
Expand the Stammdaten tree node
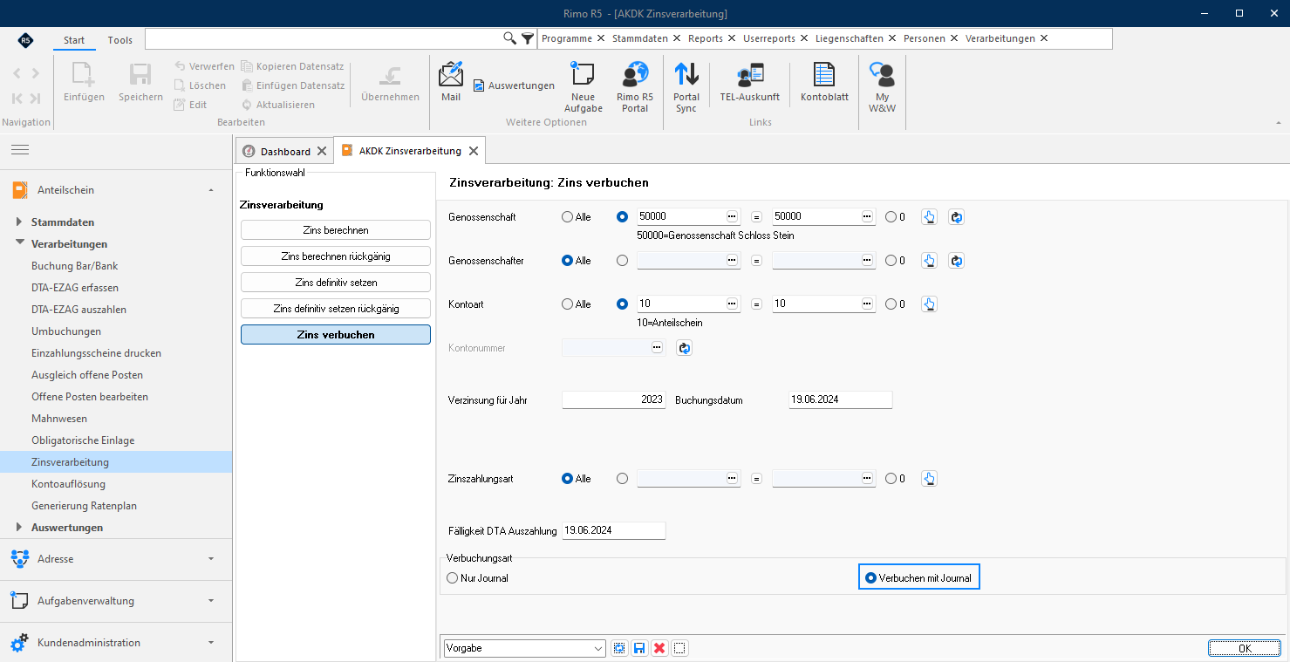pos(20,222)
